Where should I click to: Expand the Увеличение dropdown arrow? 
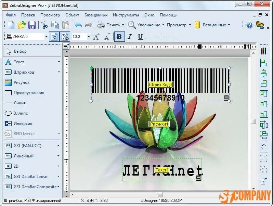pos(163,25)
